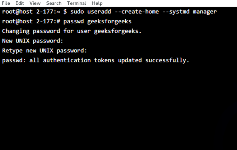Click geeksforgeeks in the passwd command
Screen dimensions: 237x150
click(x=109, y=22)
